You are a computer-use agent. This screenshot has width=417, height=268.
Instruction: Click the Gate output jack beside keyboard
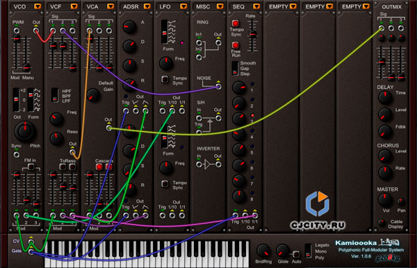point(31,251)
